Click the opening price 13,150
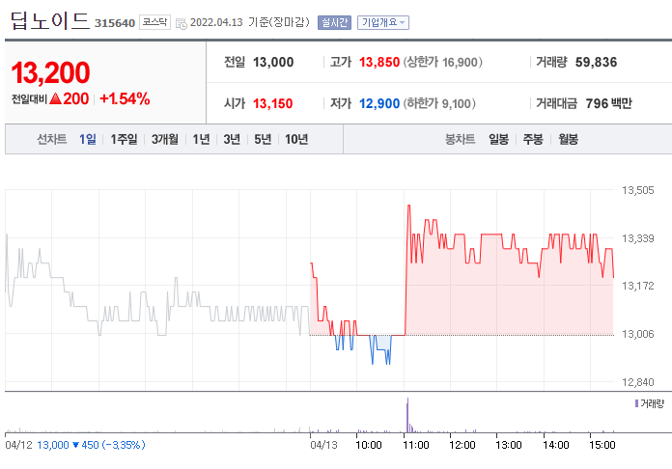Viewport: 672px width, 469px height. (272, 103)
